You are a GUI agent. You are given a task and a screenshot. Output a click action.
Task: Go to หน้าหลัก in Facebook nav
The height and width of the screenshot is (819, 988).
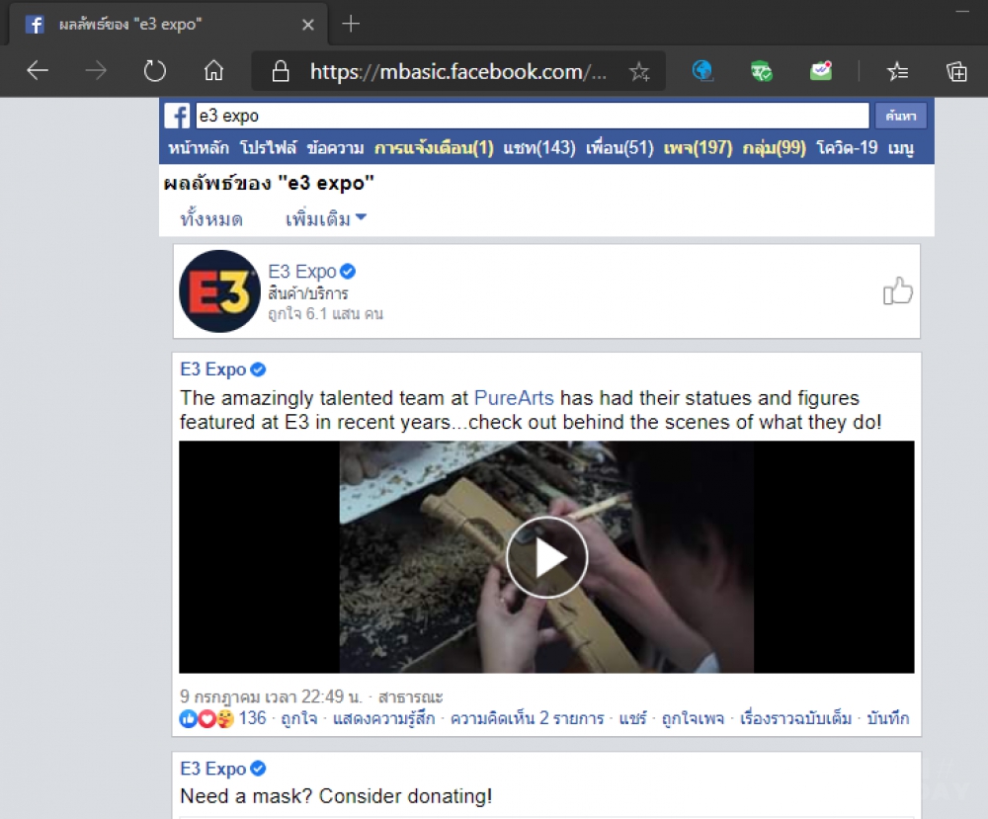[199, 147]
